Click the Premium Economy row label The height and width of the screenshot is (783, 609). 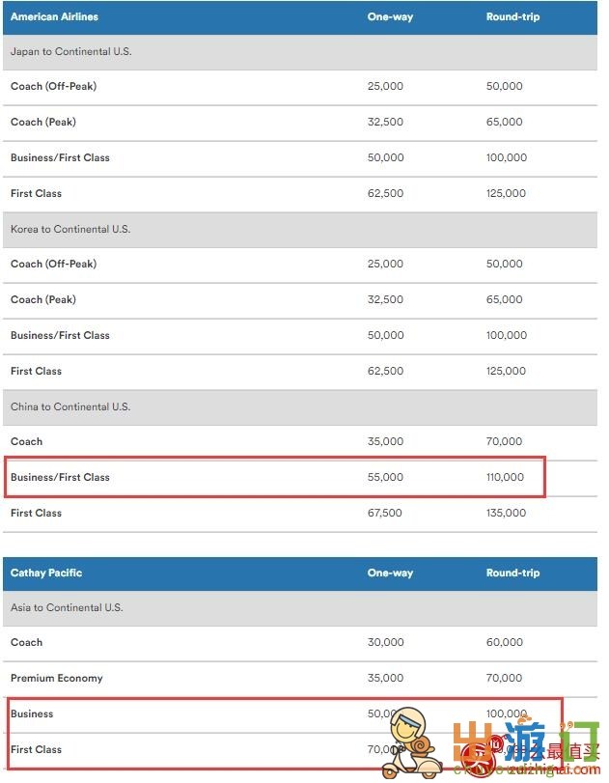(x=56, y=679)
